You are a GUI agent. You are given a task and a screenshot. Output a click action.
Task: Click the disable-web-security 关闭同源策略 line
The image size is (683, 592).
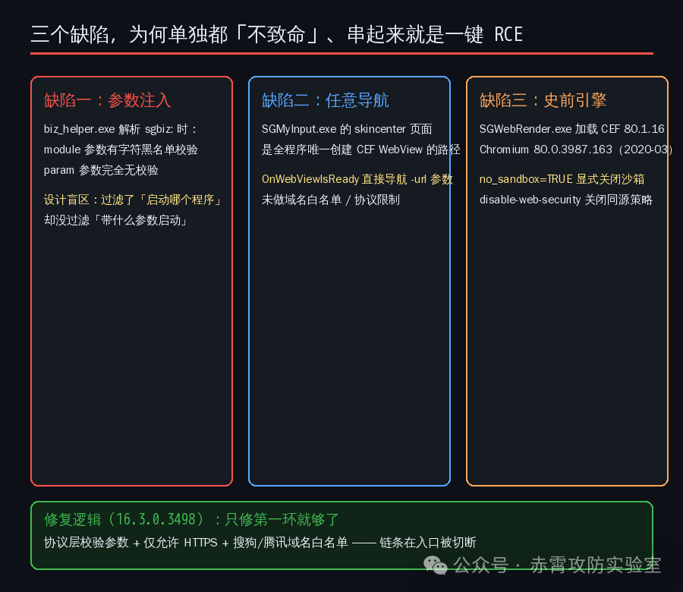coord(566,200)
